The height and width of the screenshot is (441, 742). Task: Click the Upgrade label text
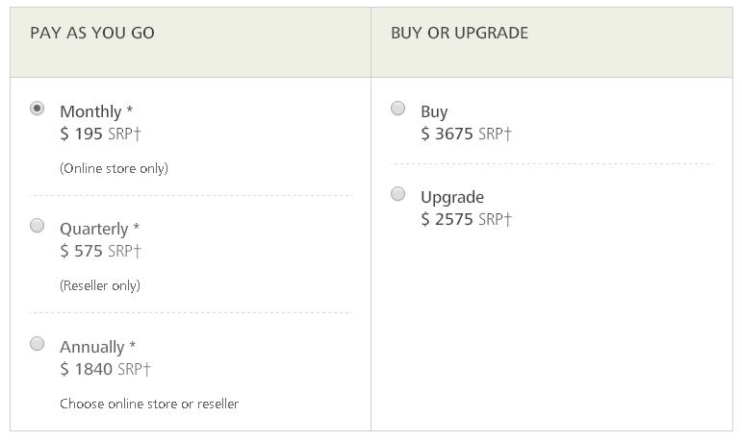tap(452, 198)
